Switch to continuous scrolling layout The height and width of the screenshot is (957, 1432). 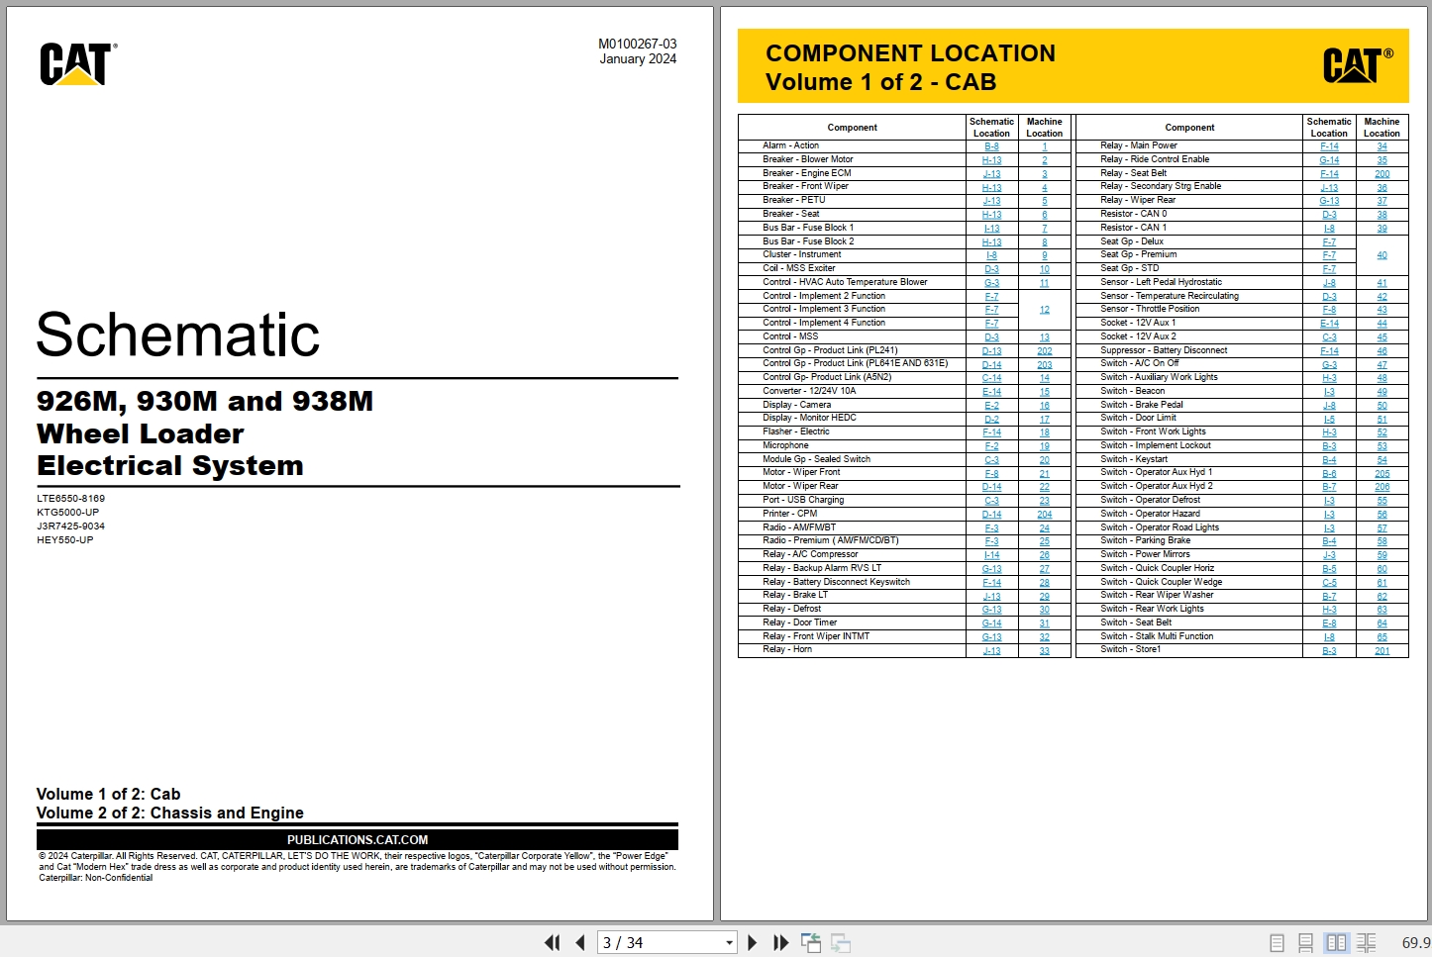click(x=1306, y=943)
